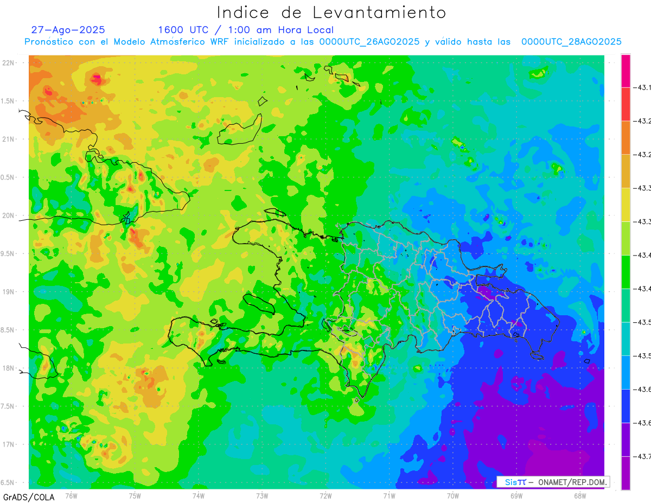This screenshot has height=503, width=651.
Task: Click the 73W longitude label
Action: click(262, 495)
